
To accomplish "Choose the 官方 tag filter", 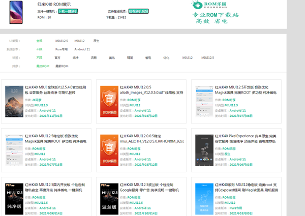I will pos(57,57).
